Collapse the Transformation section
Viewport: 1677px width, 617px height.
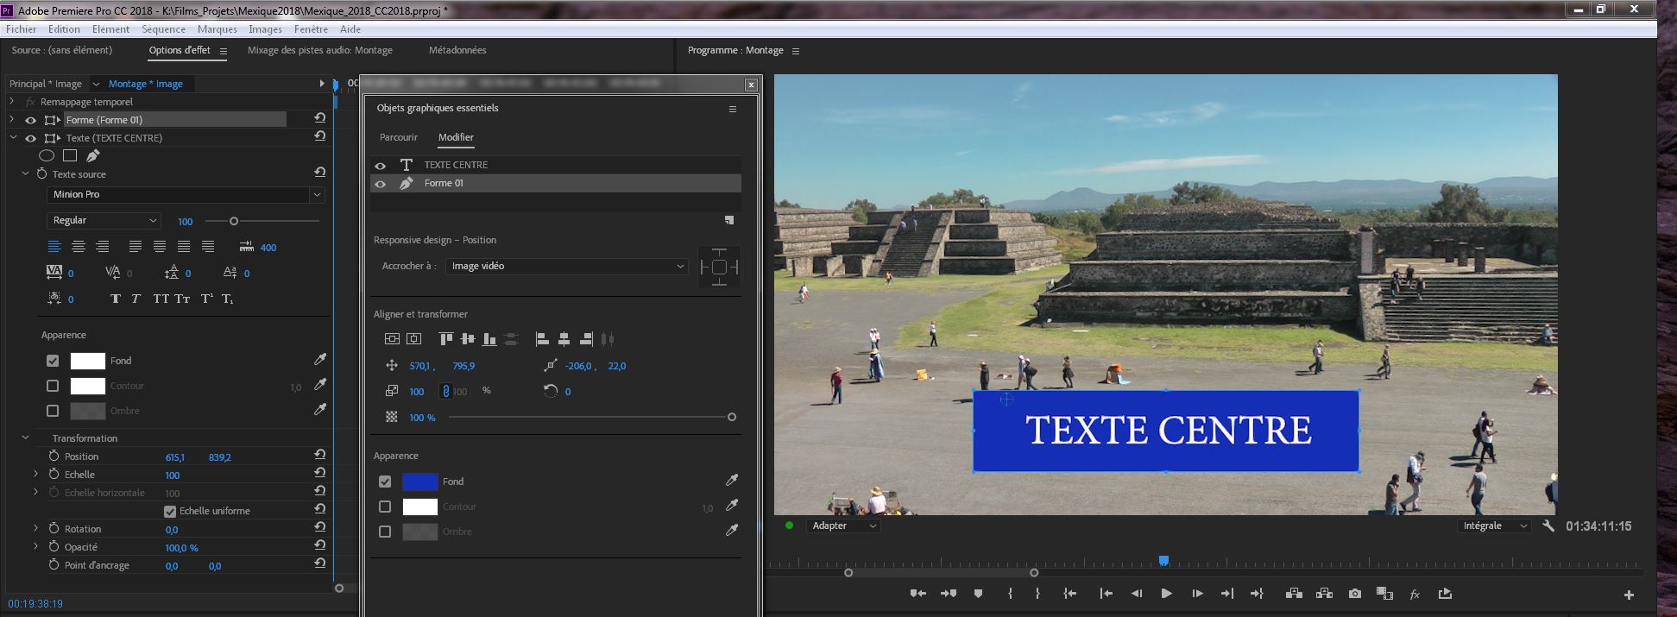point(25,438)
